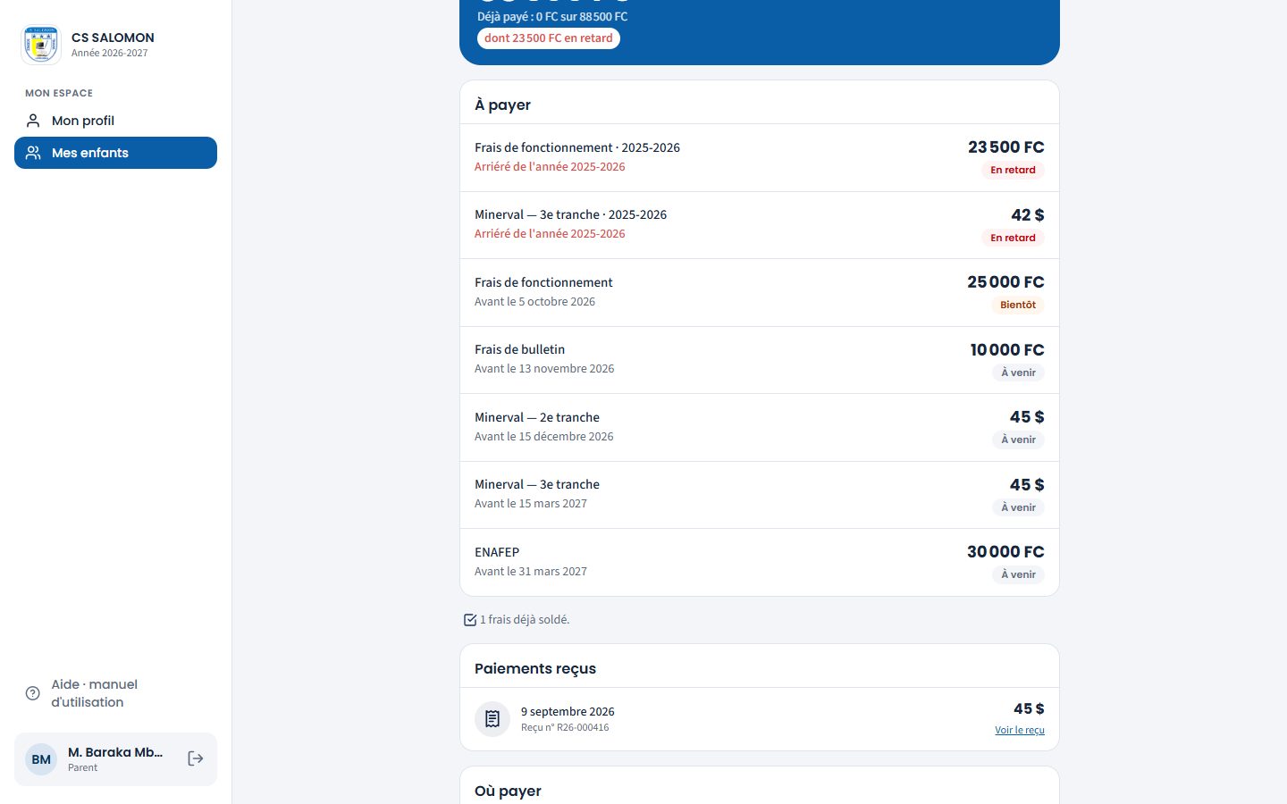The height and width of the screenshot is (804, 1287).
Task: Click the 'Année 2026-2027' label under CS SALOMON
Action: point(110,53)
